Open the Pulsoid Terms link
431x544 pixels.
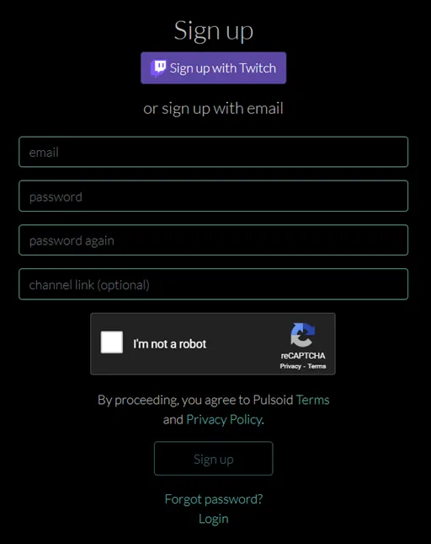click(312, 400)
